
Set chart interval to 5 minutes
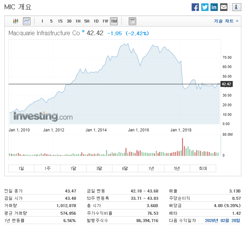coord(51,21)
